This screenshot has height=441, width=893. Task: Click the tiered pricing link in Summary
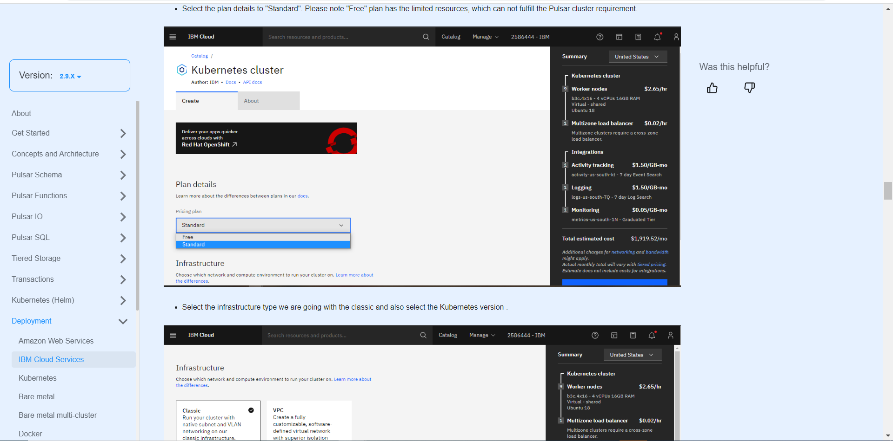point(651,265)
